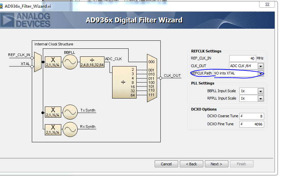Screen dimensions: 297x176
Task: Click the input multiplexer next to REF_CLK_IN
Action: [38, 62]
